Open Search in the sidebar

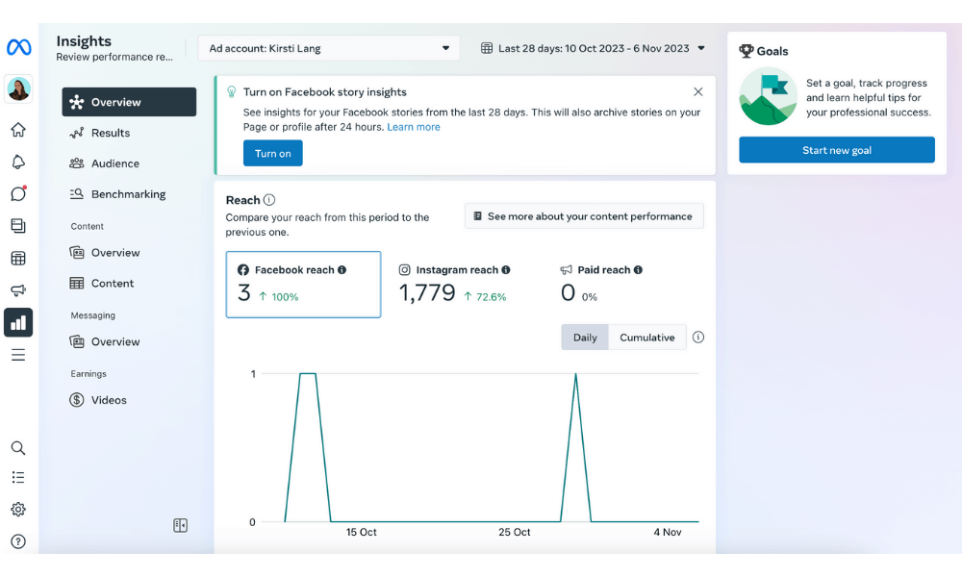[x=18, y=447]
